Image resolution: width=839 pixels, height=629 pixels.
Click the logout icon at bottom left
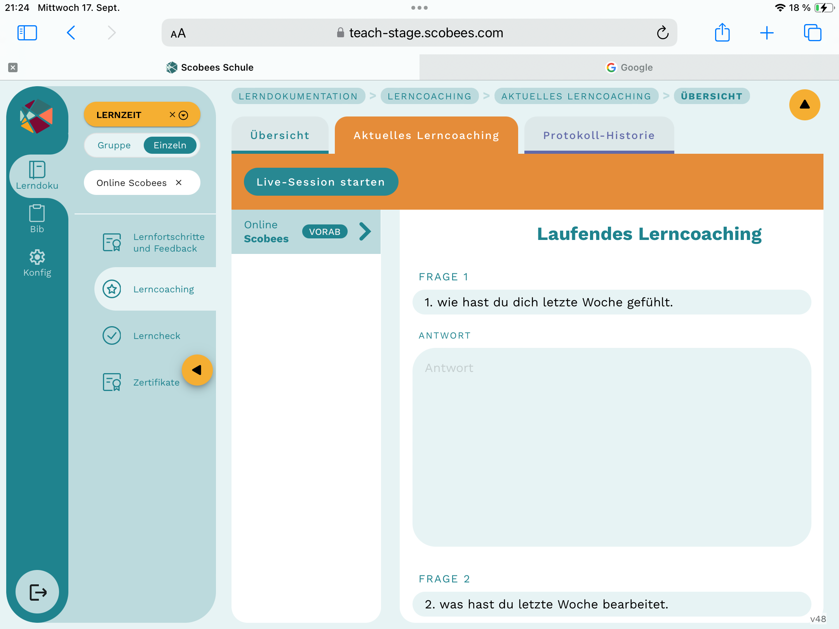[38, 592]
